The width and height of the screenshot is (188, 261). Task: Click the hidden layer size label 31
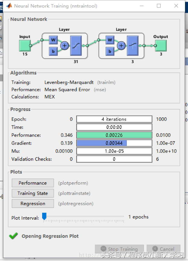(76, 62)
